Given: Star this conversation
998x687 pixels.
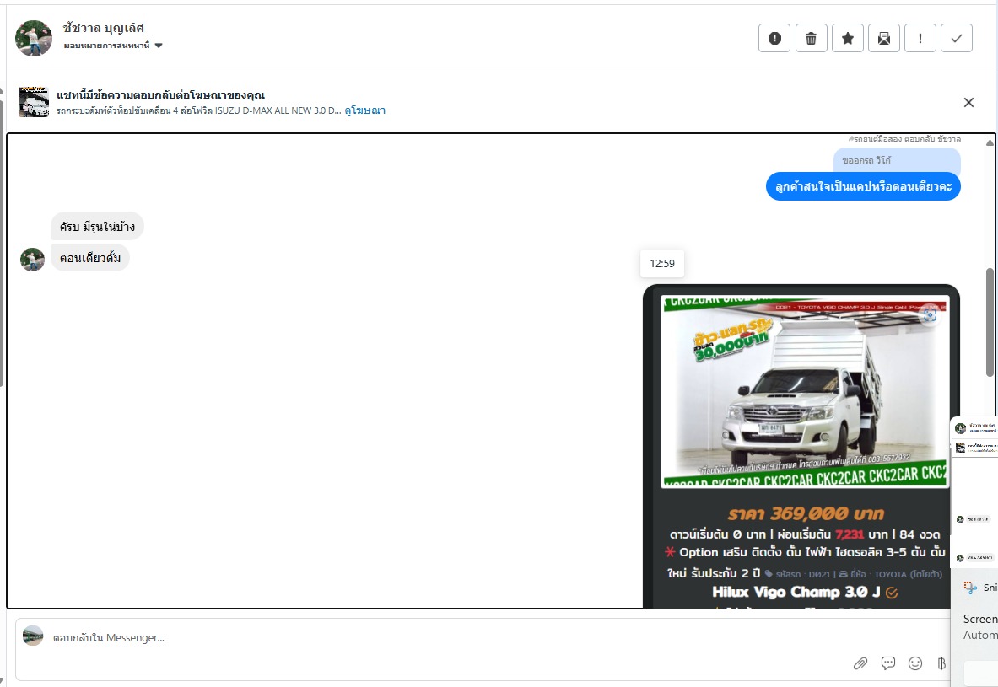Looking at the screenshot, I should pos(847,38).
